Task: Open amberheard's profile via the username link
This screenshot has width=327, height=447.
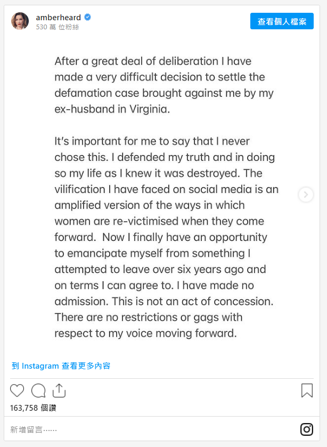Action: point(58,17)
